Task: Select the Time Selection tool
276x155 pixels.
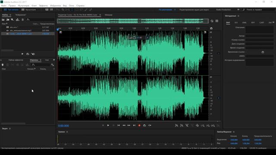Action: [72, 9]
